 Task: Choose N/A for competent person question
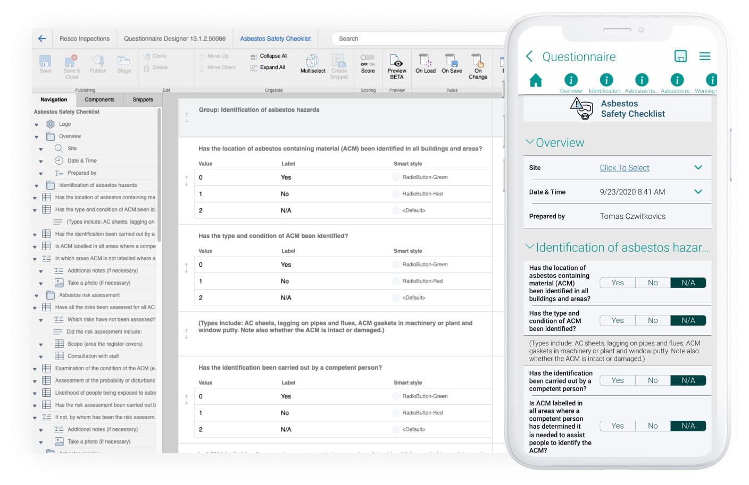688,380
